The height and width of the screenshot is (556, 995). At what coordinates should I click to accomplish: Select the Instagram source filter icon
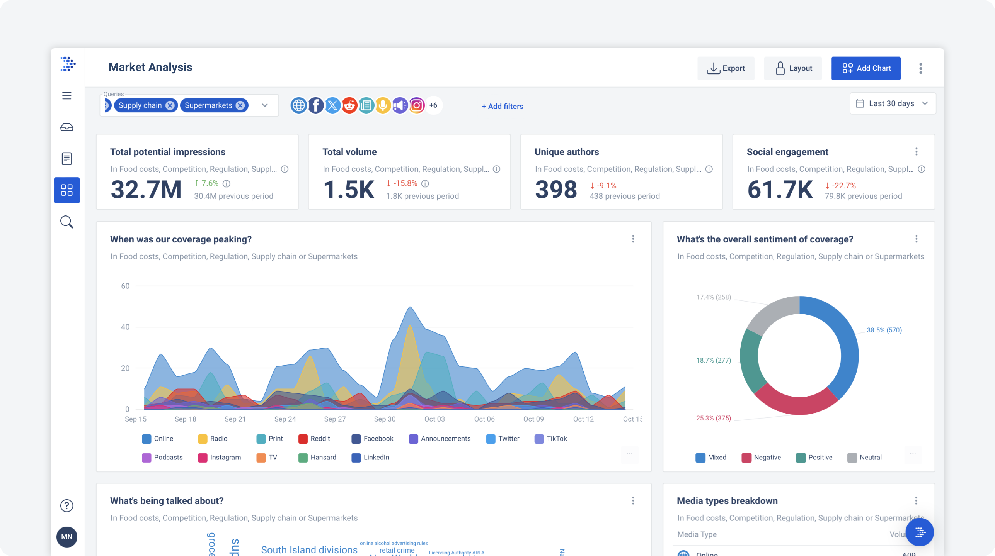[x=417, y=105]
